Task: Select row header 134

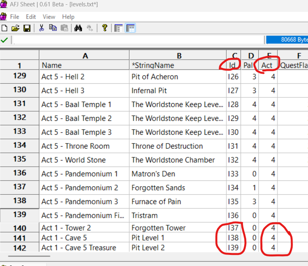Action: pyautogui.click(x=19, y=146)
